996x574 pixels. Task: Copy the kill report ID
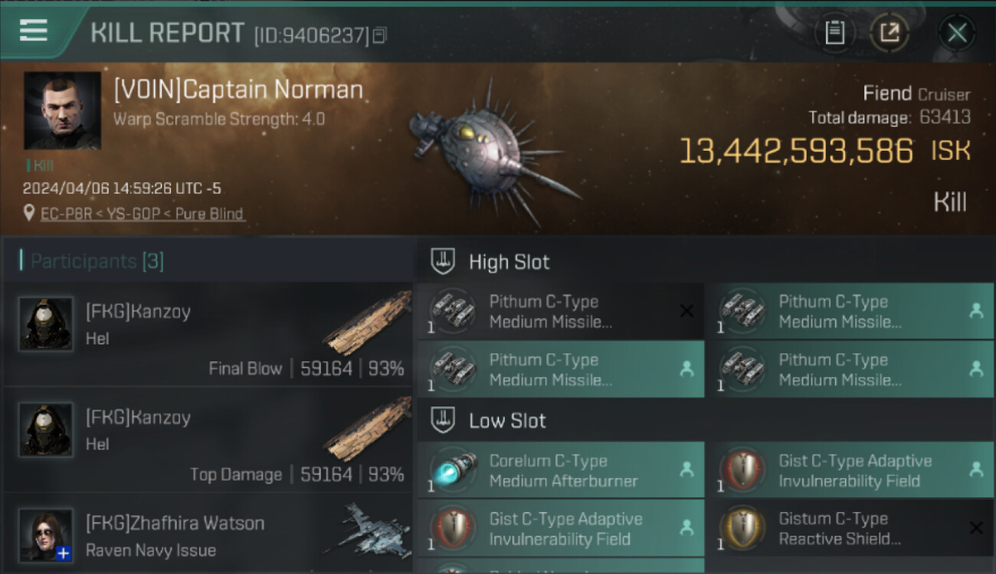tap(379, 35)
